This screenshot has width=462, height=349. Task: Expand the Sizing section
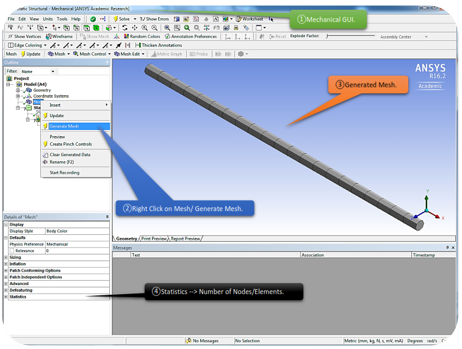click(x=6, y=257)
